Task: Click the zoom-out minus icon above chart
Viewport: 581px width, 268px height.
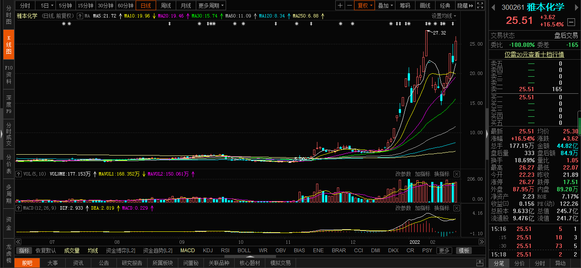Action: click(x=349, y=6)
